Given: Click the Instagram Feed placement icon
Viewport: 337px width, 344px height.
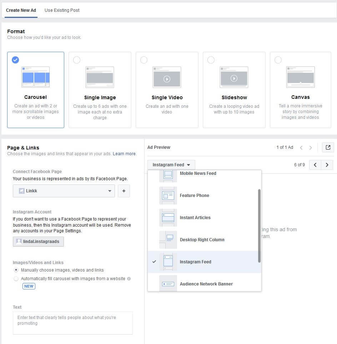Looking at the screenshot, I should click(x=168, y=262).
